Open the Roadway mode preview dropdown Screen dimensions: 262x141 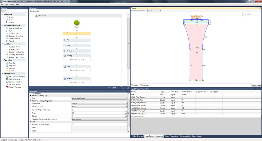[x=155, y=11]
